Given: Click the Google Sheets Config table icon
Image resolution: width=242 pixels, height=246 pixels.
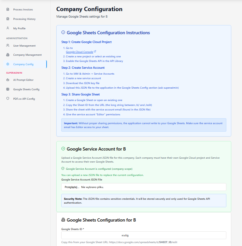Looking at the screenshot, I should 8,89.
